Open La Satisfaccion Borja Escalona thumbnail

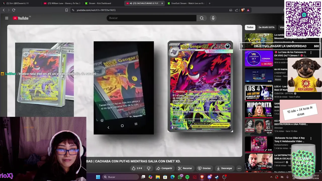[x=259, y=161]
